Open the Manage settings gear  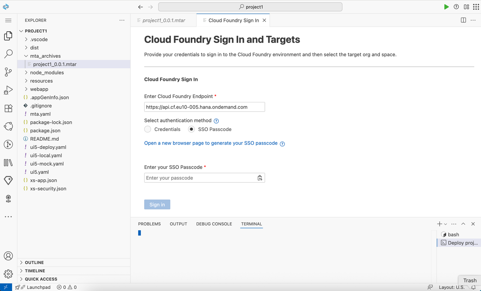coord(8,274)
